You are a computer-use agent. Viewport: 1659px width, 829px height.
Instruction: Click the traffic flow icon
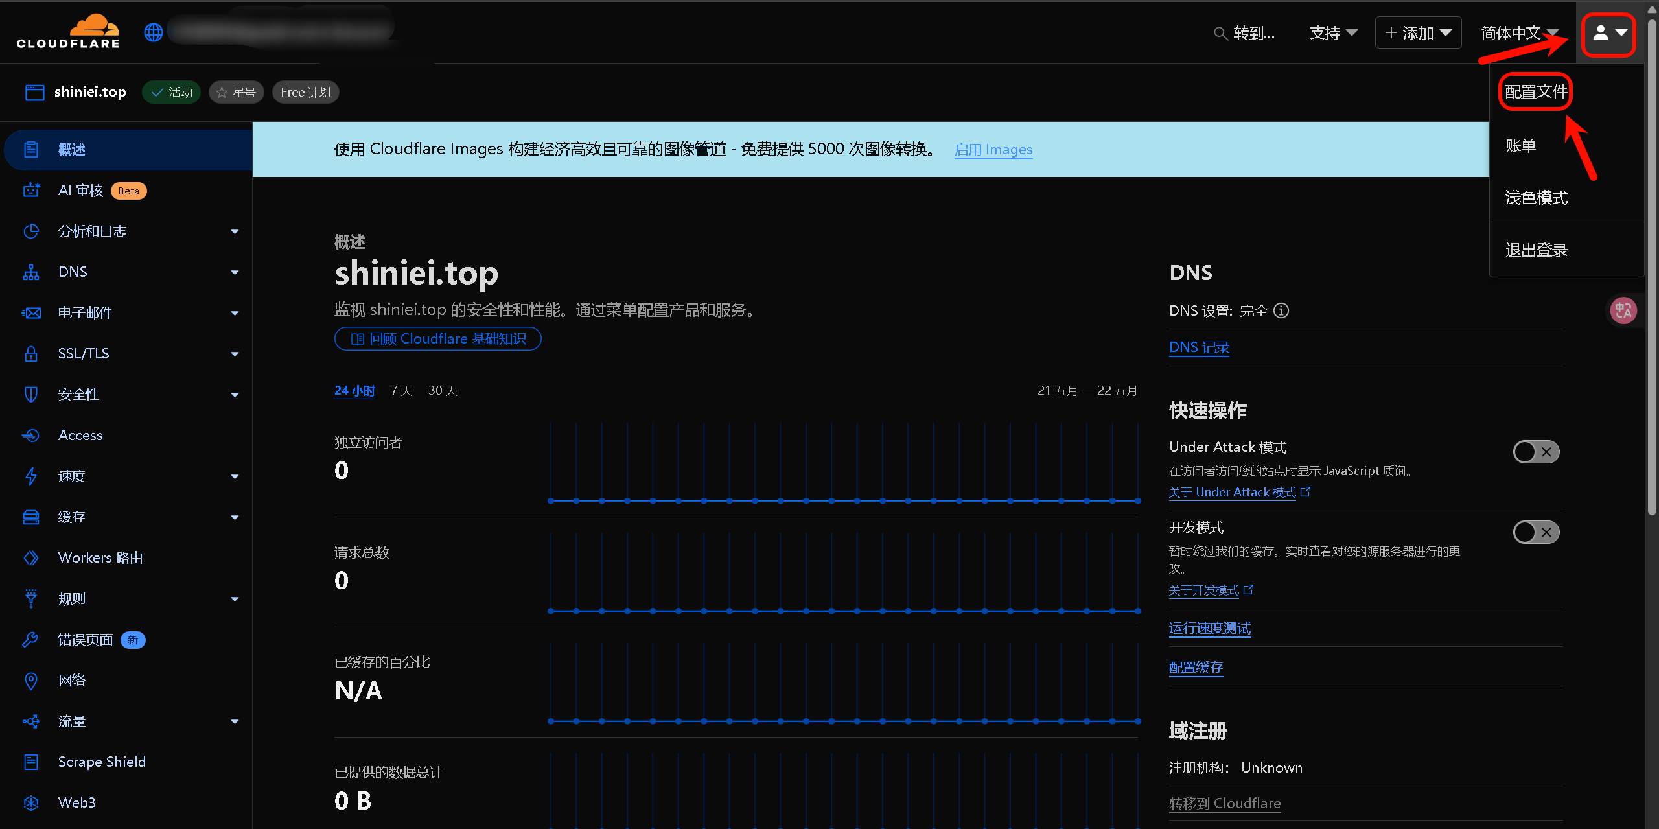tap(31, 721)
